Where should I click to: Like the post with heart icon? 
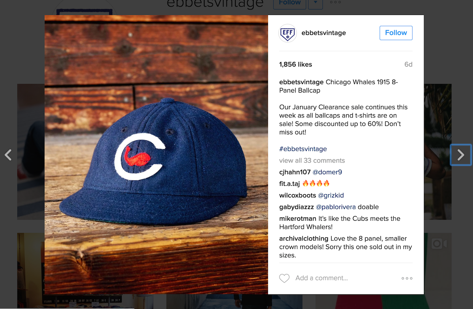284,278
